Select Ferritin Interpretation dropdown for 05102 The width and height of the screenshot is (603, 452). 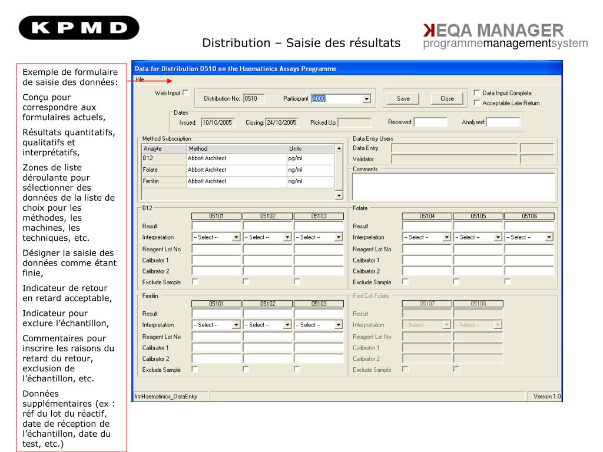coord(287,325)
